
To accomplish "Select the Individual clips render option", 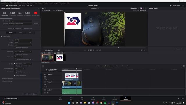I will click(23, 29).
